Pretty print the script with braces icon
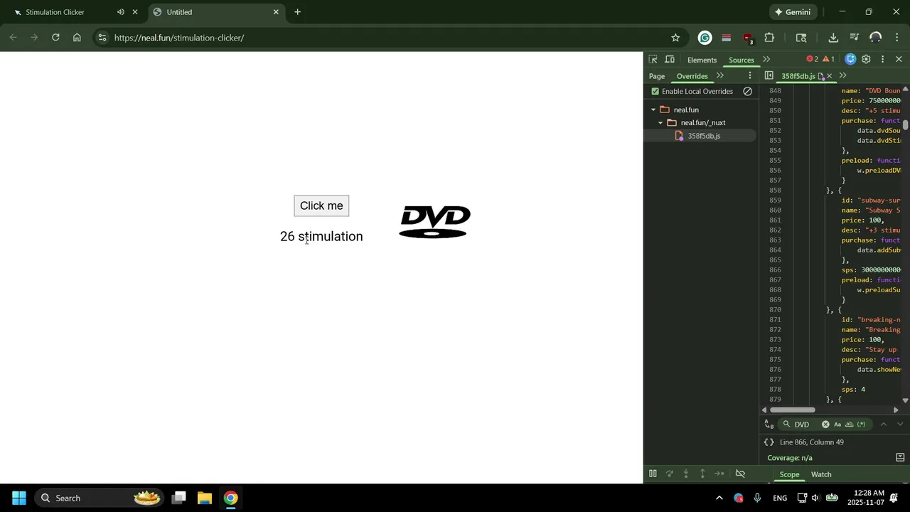The image size is (910, 512). tap(769, 442)
